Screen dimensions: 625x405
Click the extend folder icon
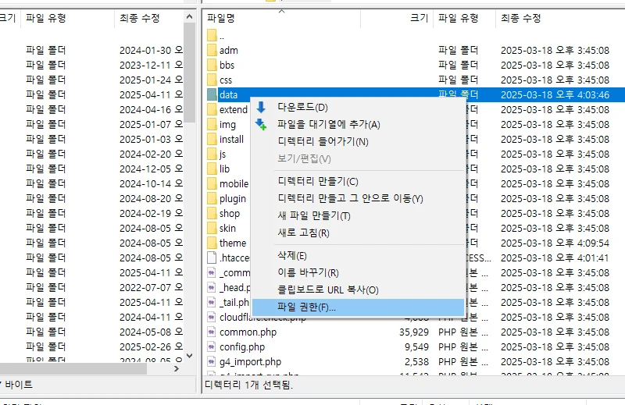pos(212,109)
